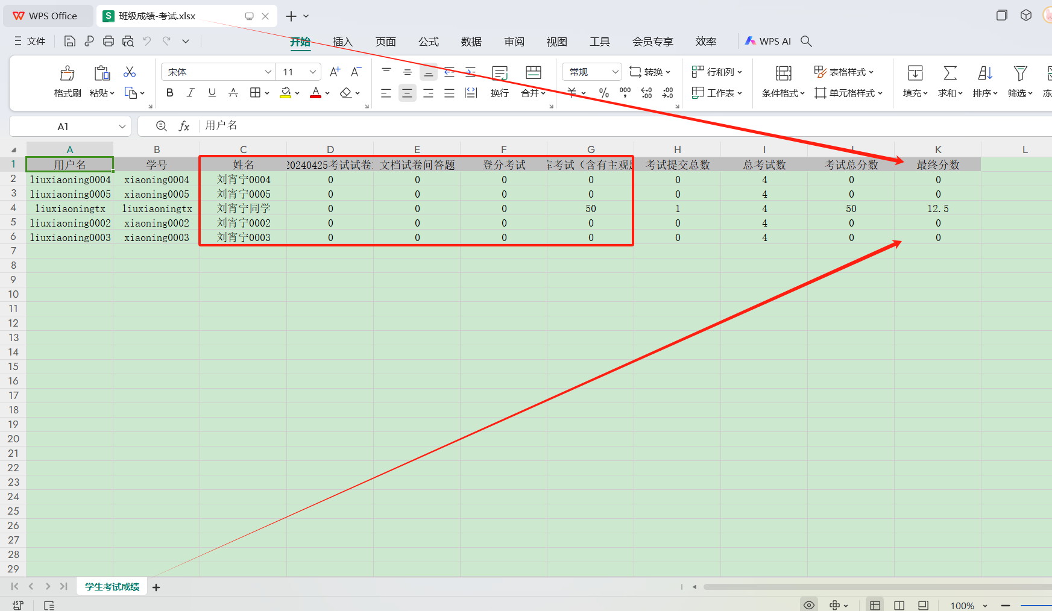Click the Sum (求和) sigma icon
The width and height of the screenshot is (1052, 611).
[x=950, y=74]
